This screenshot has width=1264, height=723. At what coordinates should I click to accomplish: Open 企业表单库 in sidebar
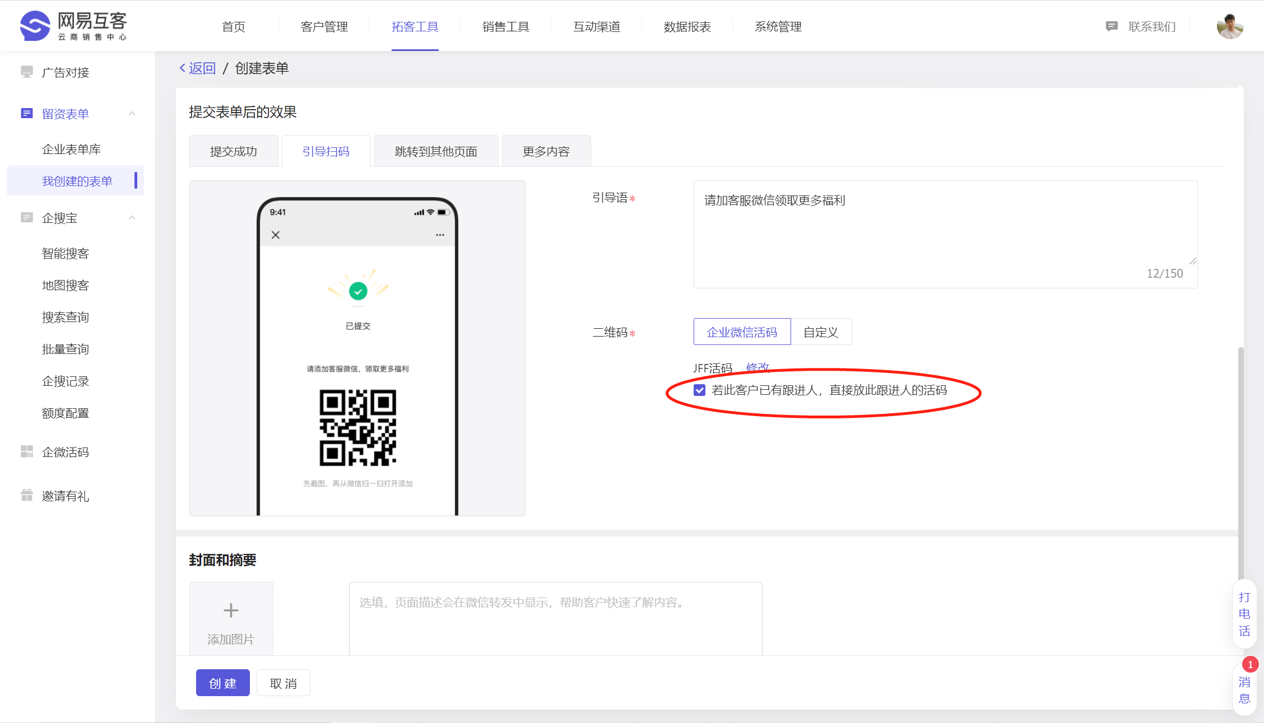tap(72, 149)
